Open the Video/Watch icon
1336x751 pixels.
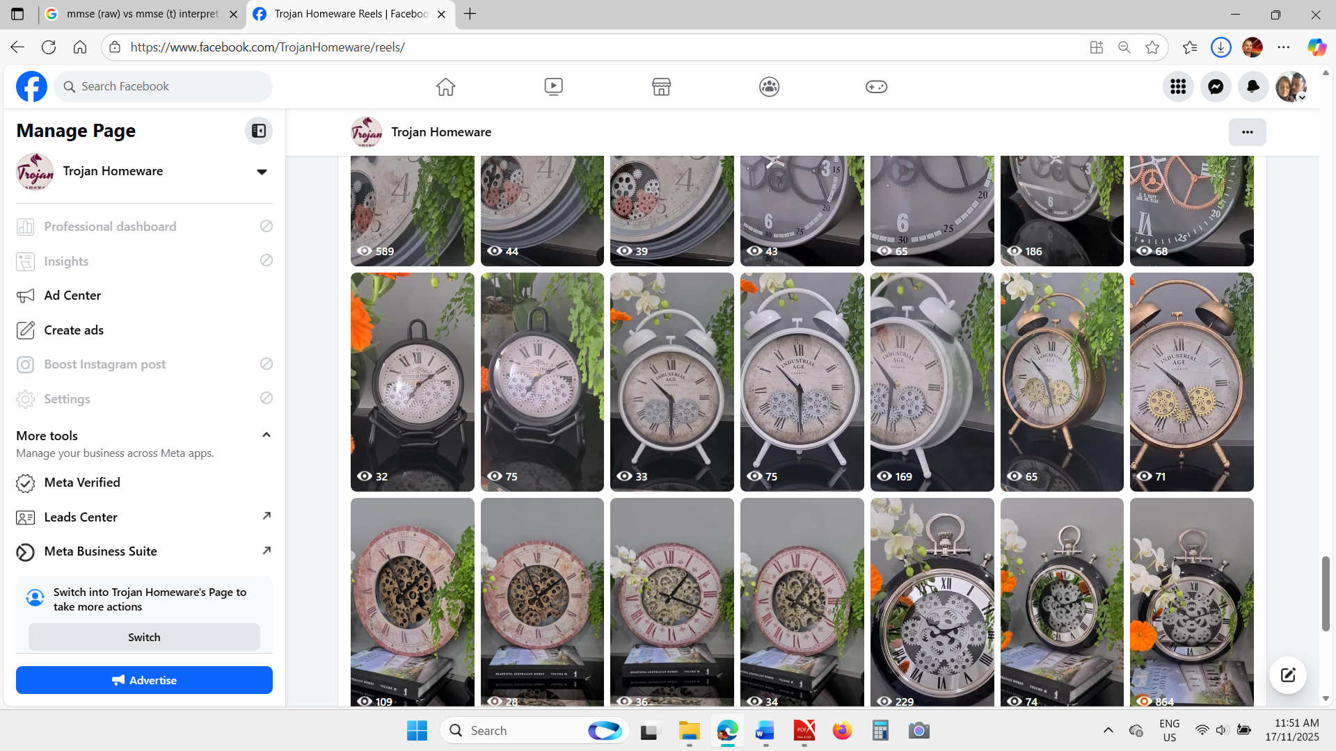(x=553, y=87)
